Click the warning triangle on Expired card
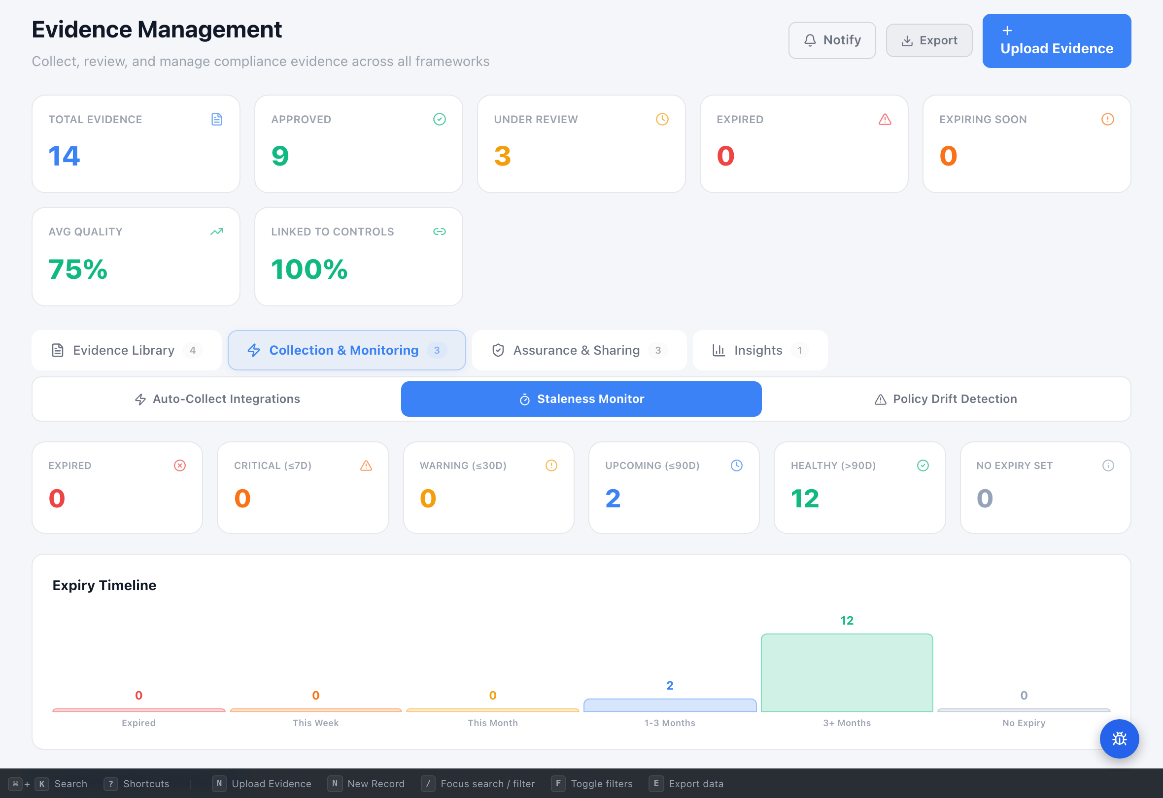The image size is (1163, 798). (885, 119)
